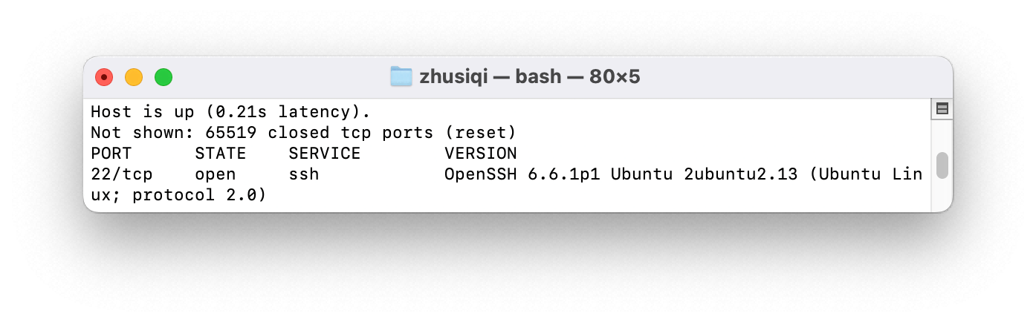Click the split pane icon
Viewport: 1036px width, 322px height.
[x=942, y=109]
